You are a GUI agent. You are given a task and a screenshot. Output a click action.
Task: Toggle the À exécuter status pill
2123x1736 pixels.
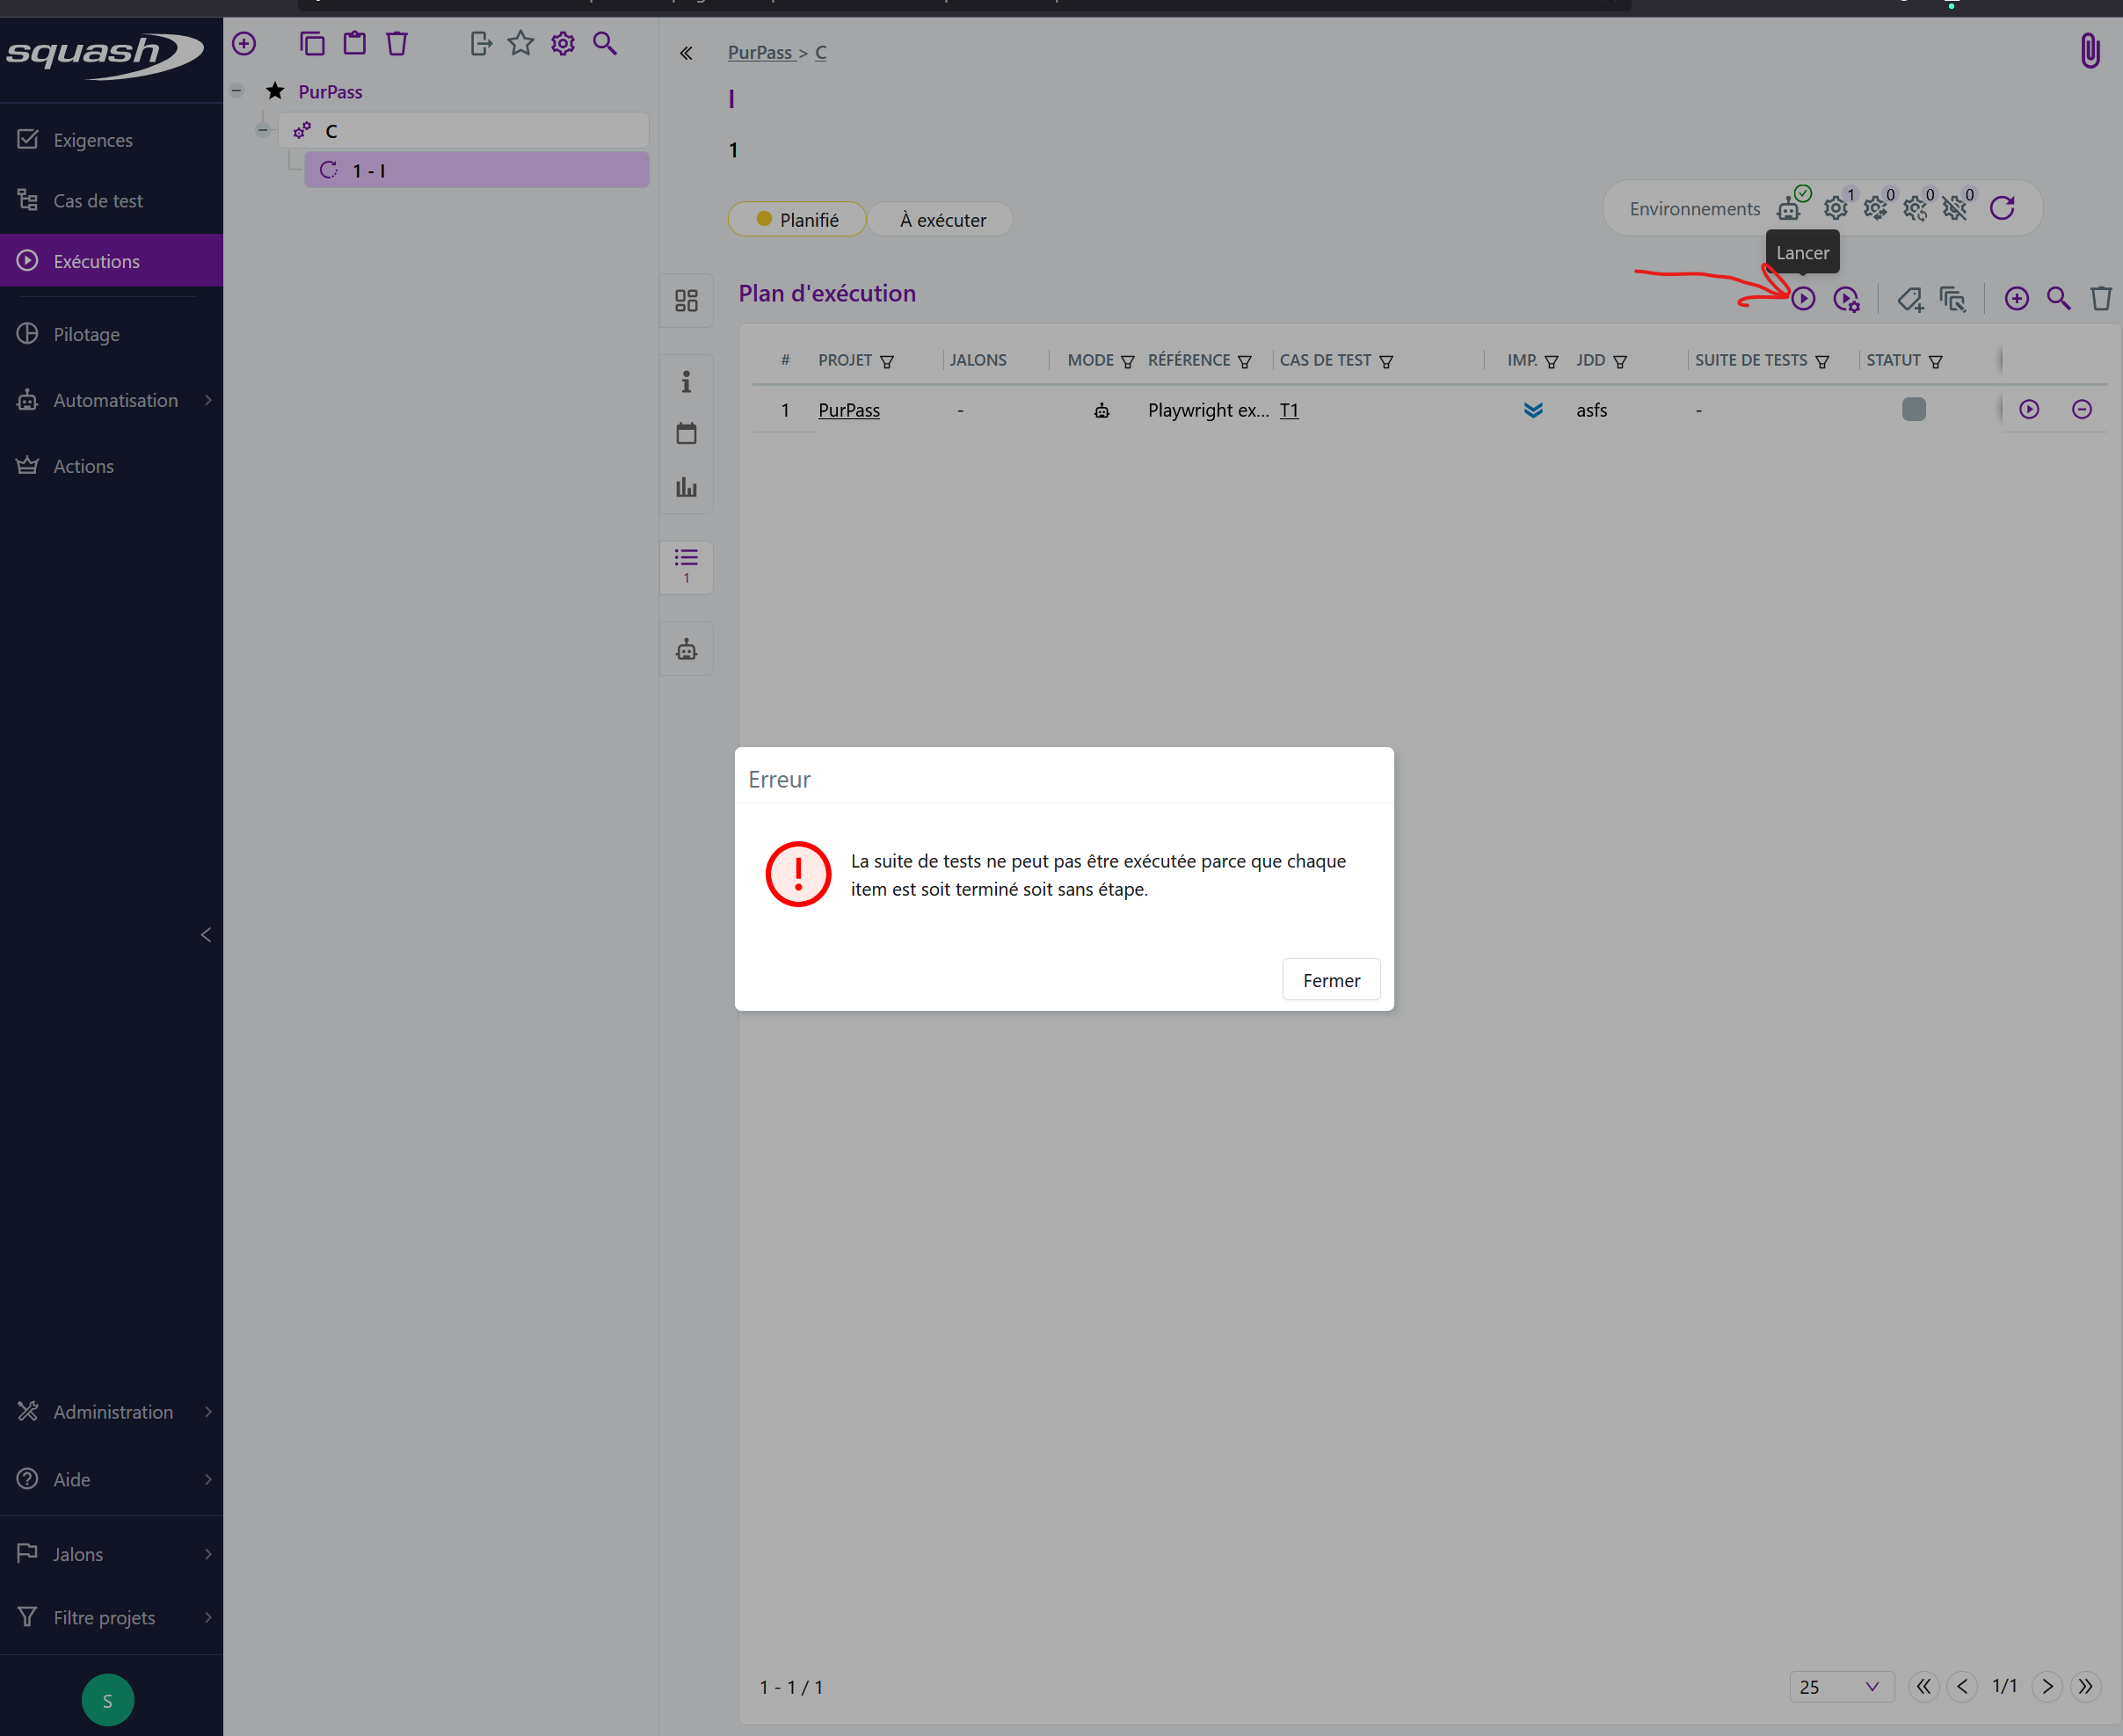941,219
